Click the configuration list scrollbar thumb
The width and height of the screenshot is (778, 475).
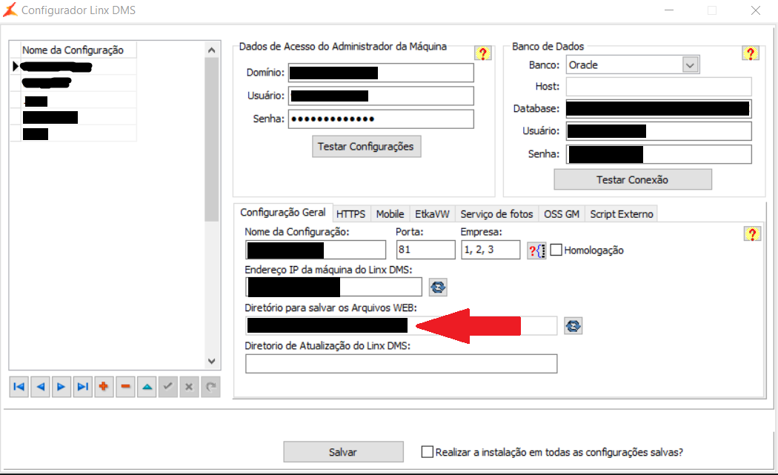pyautogui.click(x=211, y=139)
